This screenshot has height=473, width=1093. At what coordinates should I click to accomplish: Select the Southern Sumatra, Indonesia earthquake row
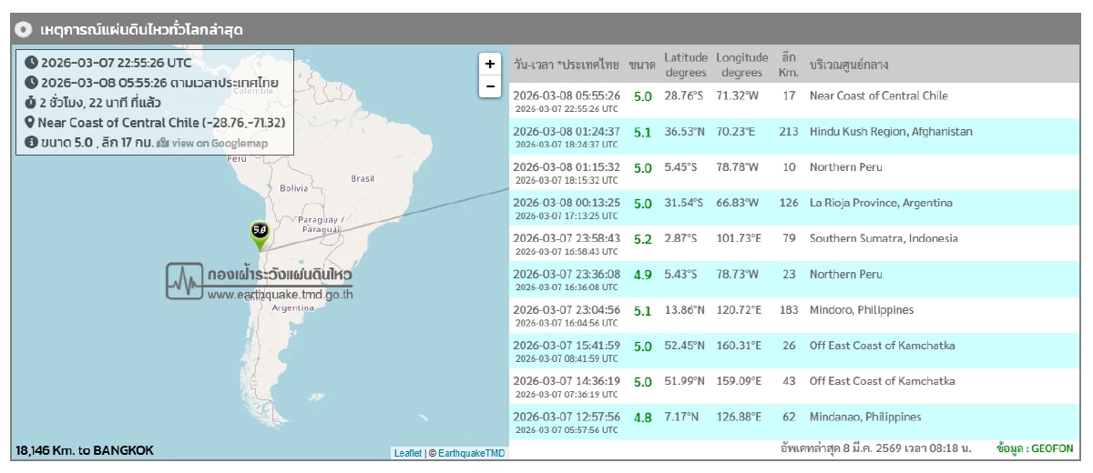click(792, 243)
